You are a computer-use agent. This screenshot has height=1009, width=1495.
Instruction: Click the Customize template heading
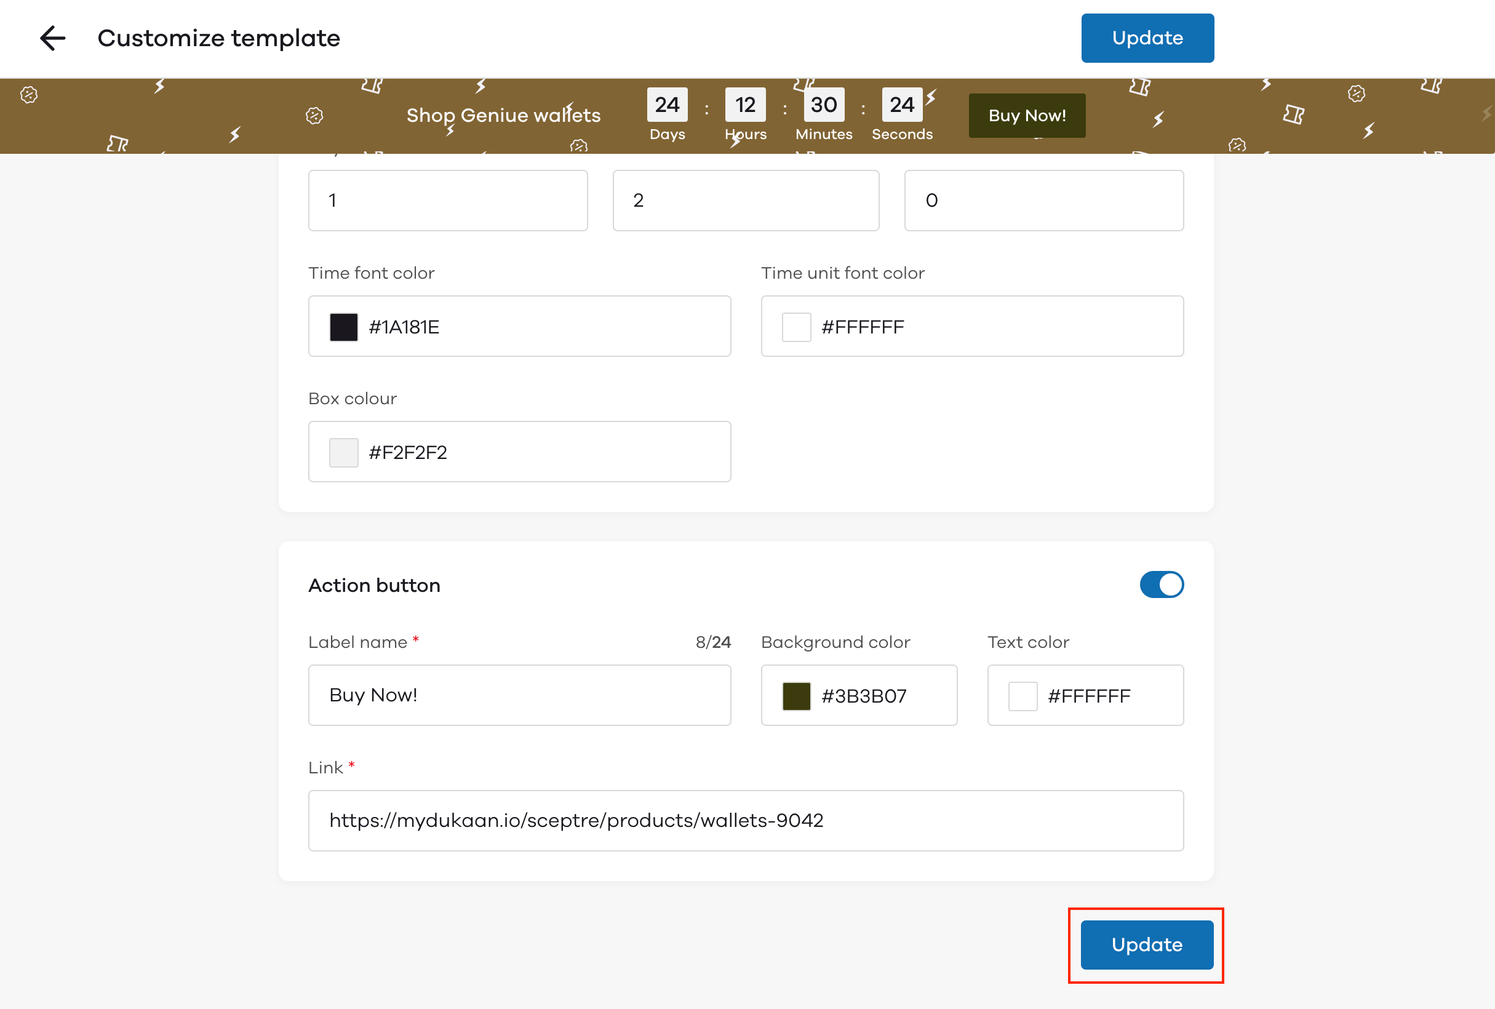click(x=219, y=38)
